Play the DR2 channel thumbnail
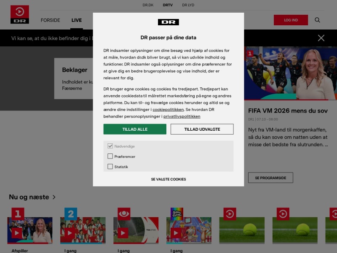The width and height of the screenshot is (337, 253). [83, 230]
